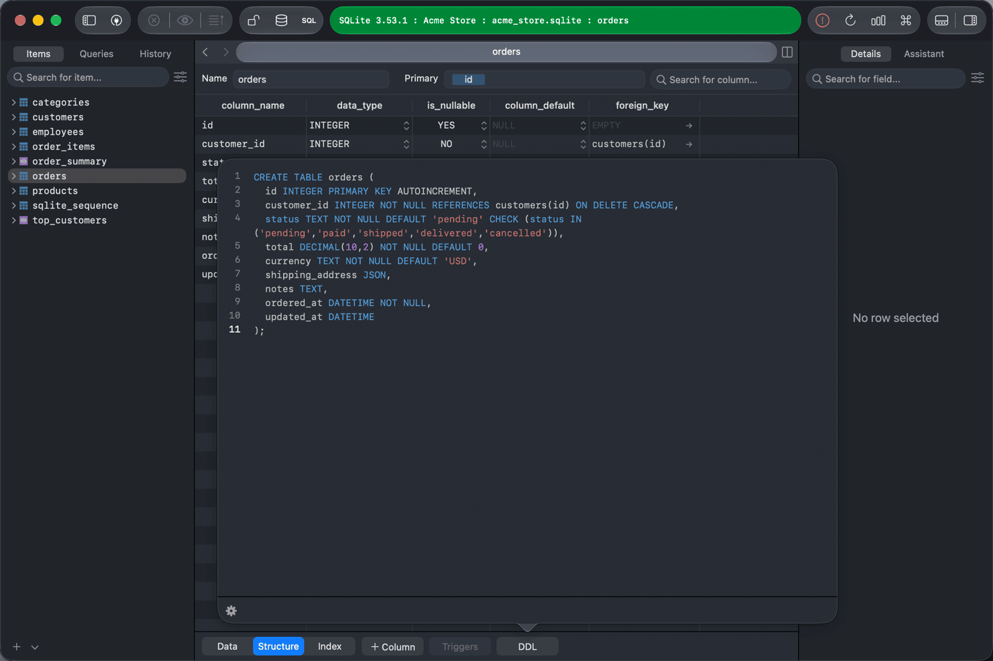Click the Search for column field

click(x=721, y=79)
